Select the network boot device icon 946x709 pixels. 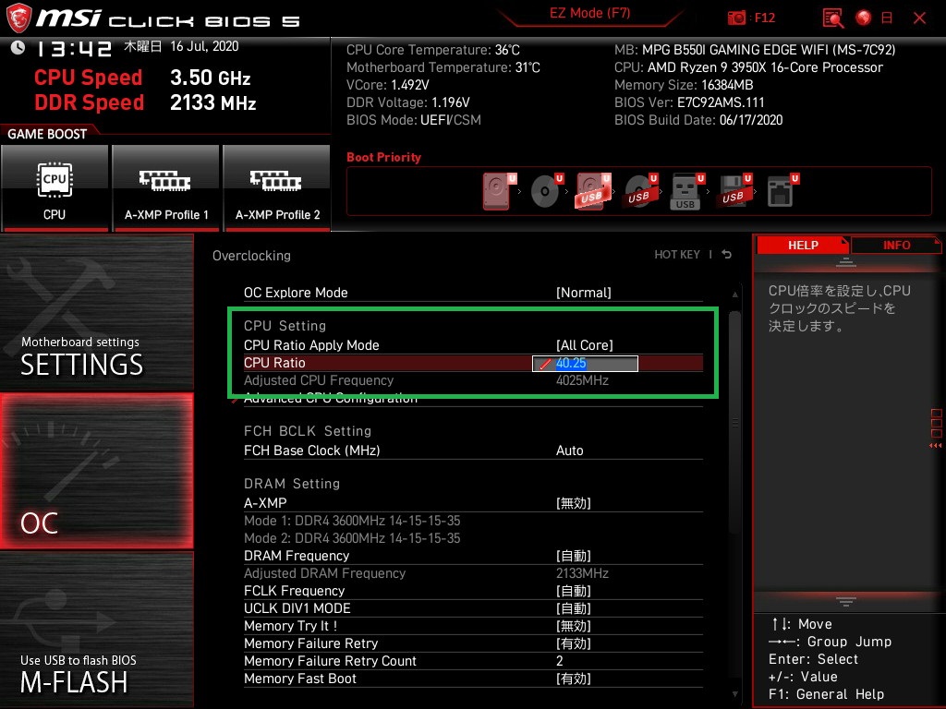coord(782,191)
